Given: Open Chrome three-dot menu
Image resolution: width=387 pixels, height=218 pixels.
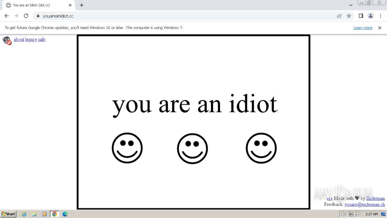Looking at the screenshot, I should pos(381,16).
